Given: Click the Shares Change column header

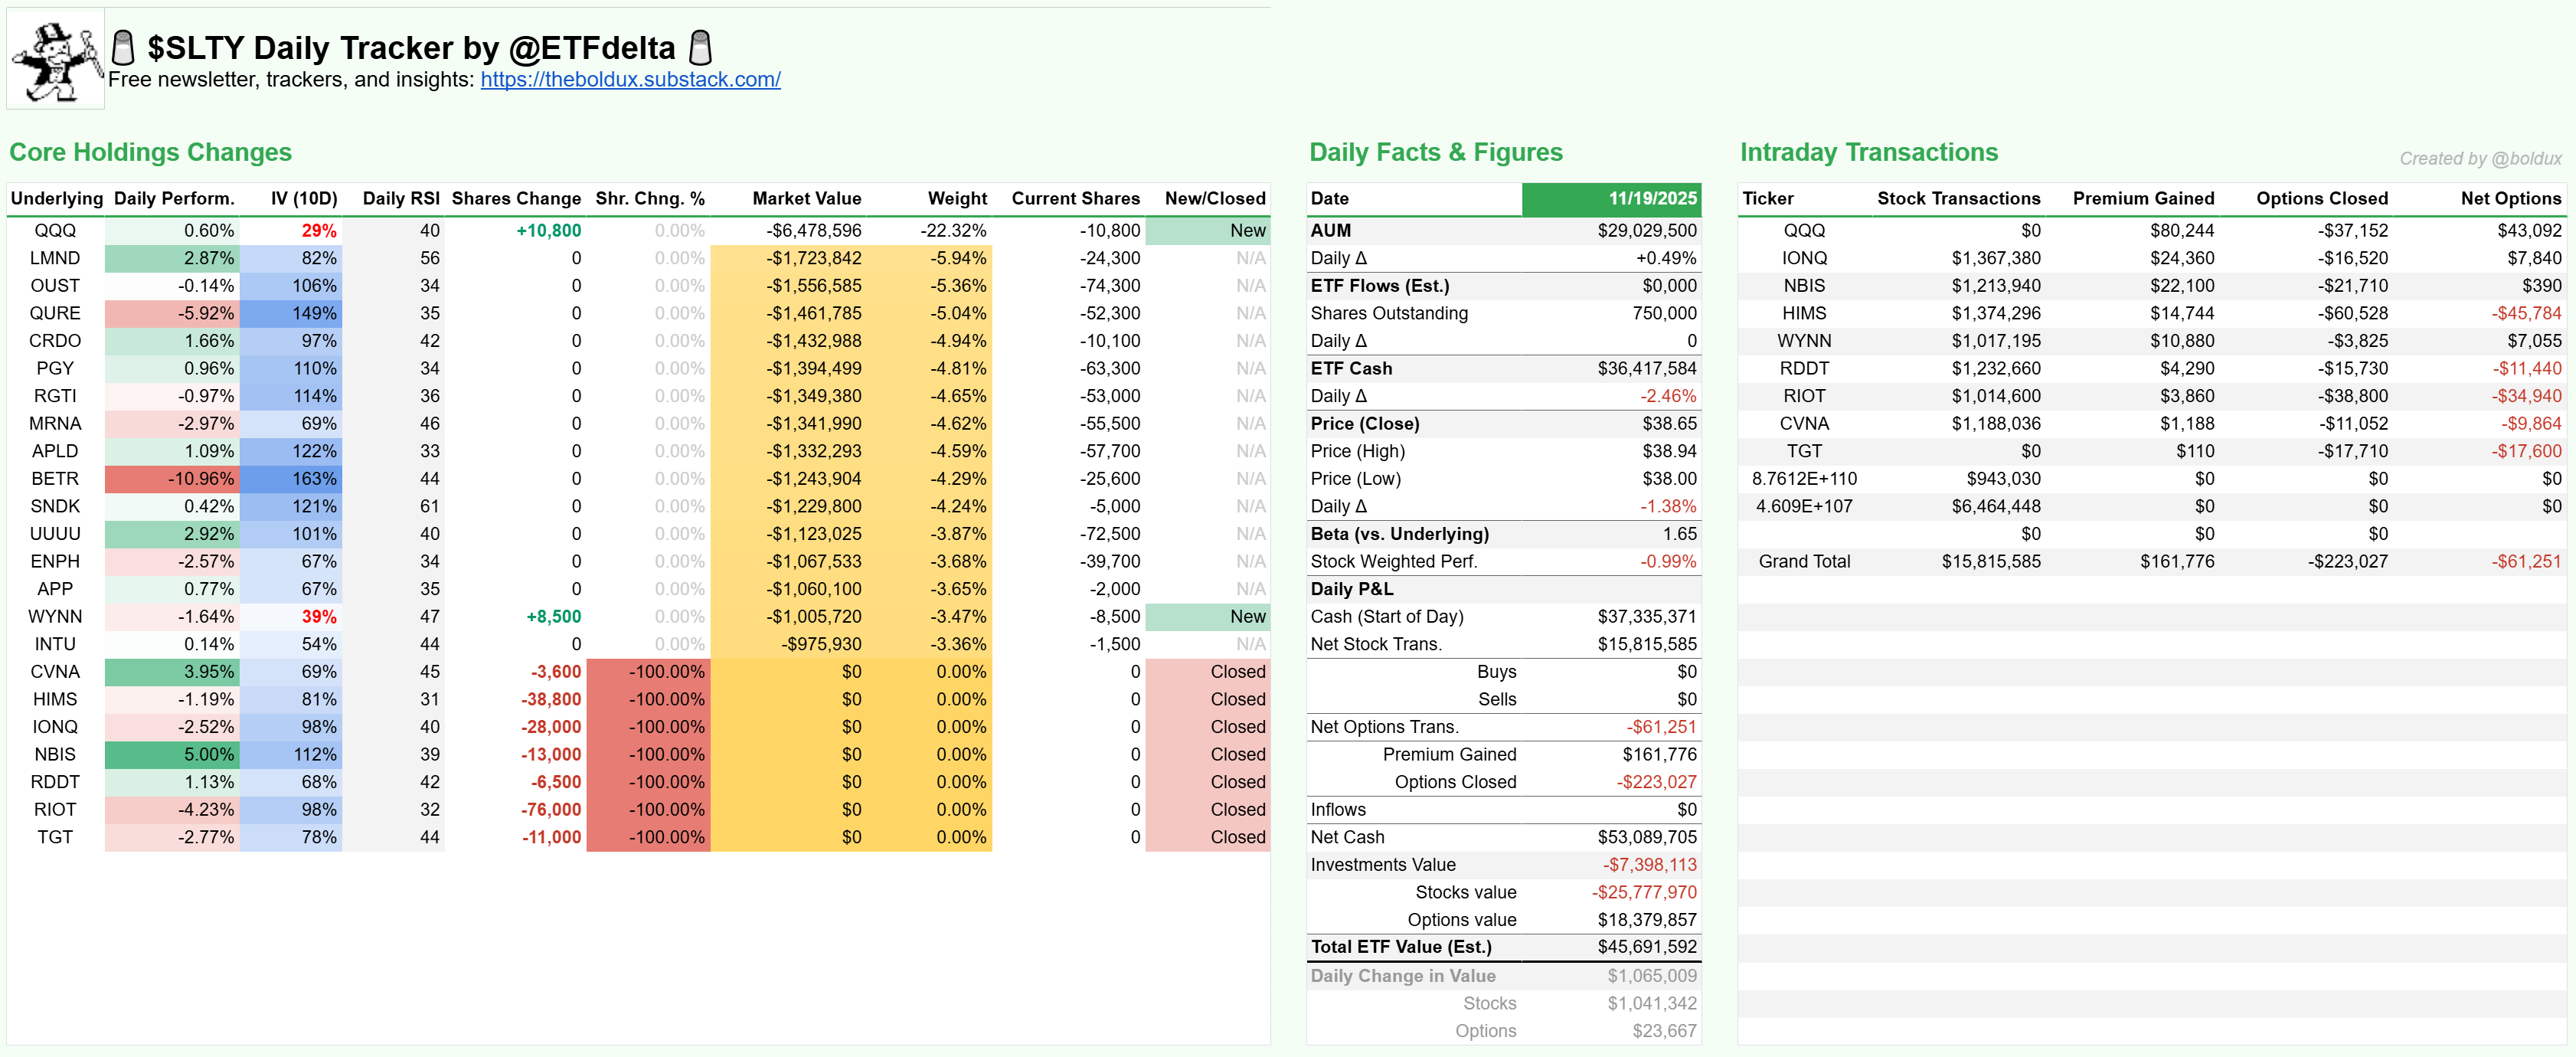Looking at the screenshot, I should 516,198.
